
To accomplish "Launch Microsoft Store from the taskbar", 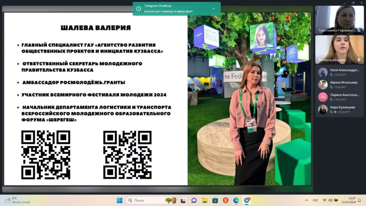I will click(x=215, y=201).
